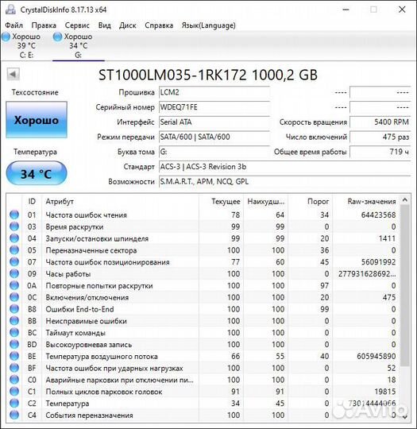Image resolution: width=417 pixels, height=429 pixels.
Task: Click the serial number field WDEQ71FE
Action: (x=214, y=107)
